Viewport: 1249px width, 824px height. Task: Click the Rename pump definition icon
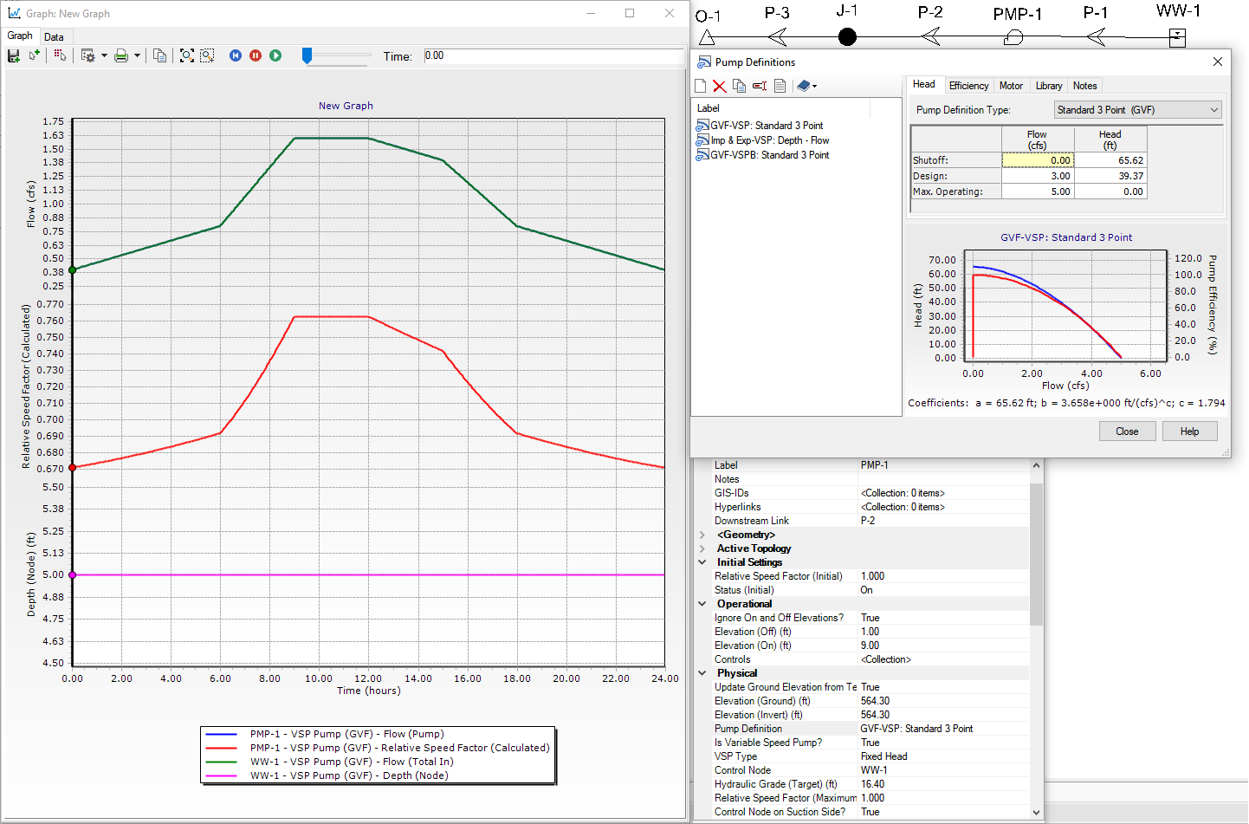pyautogui.click(x=760, y=86)
